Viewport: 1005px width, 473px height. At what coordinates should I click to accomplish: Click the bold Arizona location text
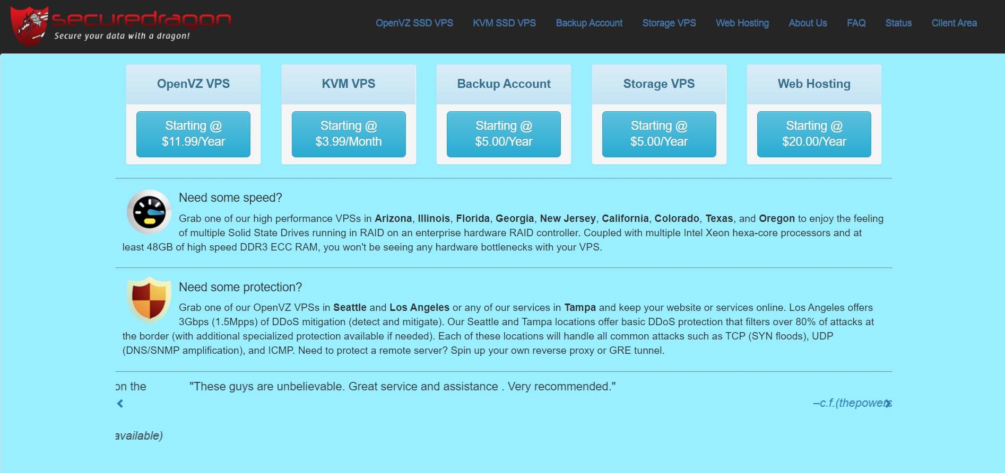[x=393, y=218]
